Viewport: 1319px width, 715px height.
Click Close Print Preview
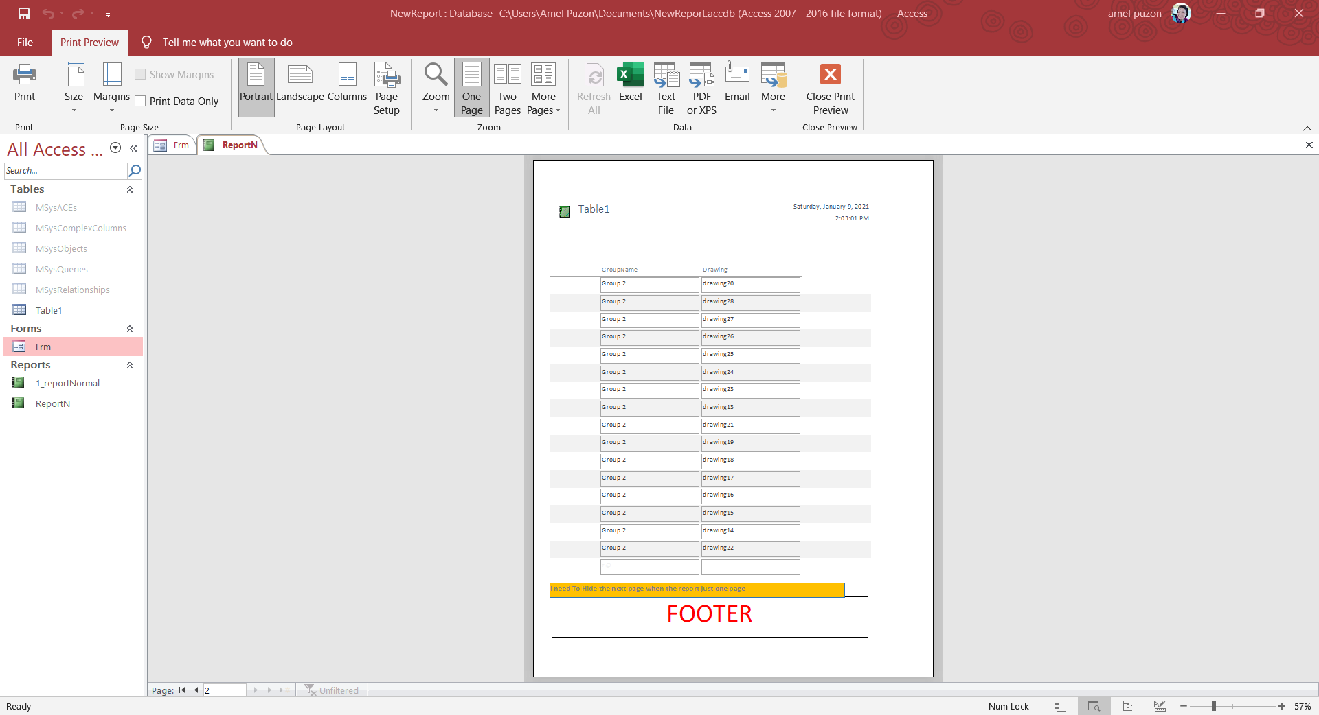pyautogui.click(x=831, y=88)
